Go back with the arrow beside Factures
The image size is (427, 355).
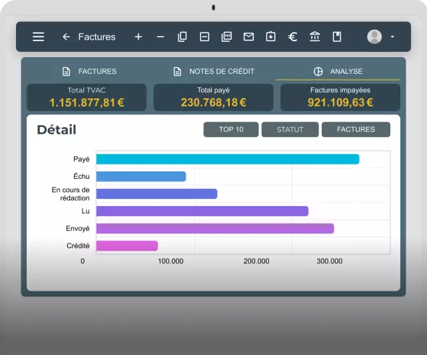point(66,37)
